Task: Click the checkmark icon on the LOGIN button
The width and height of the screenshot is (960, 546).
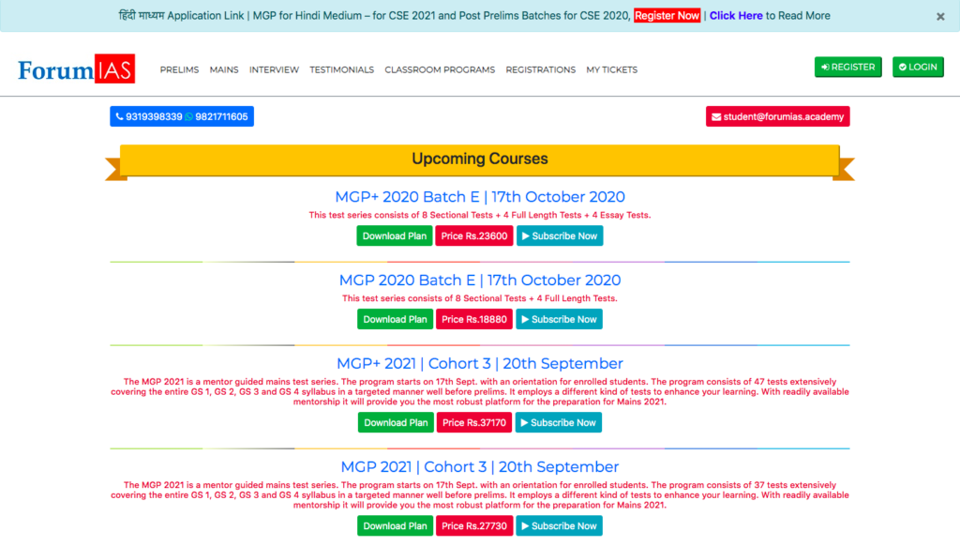Action: [x=902, y=67]
